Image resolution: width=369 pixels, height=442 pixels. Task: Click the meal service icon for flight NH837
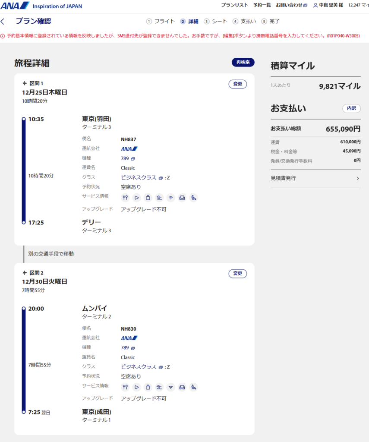[x=126, y=198]
